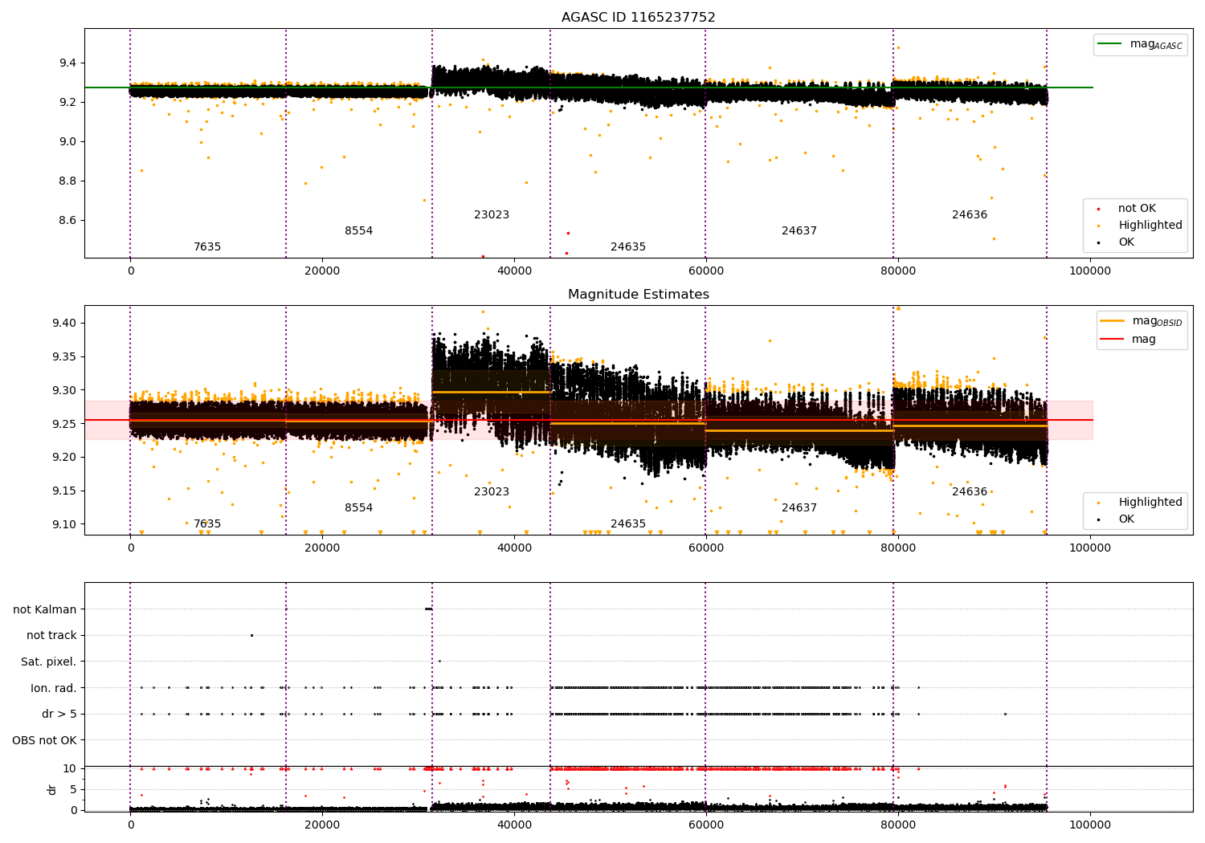This screenshot has width=1205, height=843.
Task: Click OBSID label 23023 in the AGASC plot
Action: 492,215
